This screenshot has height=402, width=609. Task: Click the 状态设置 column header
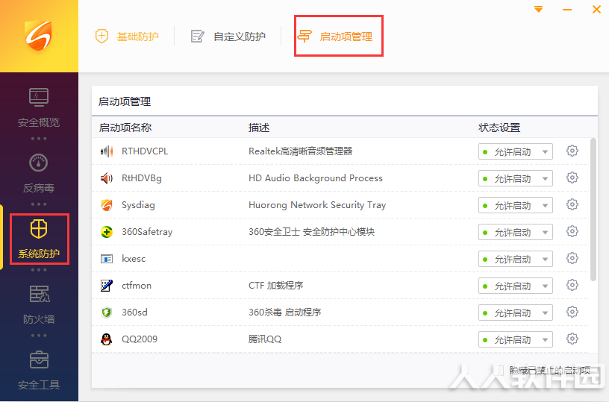499,128
